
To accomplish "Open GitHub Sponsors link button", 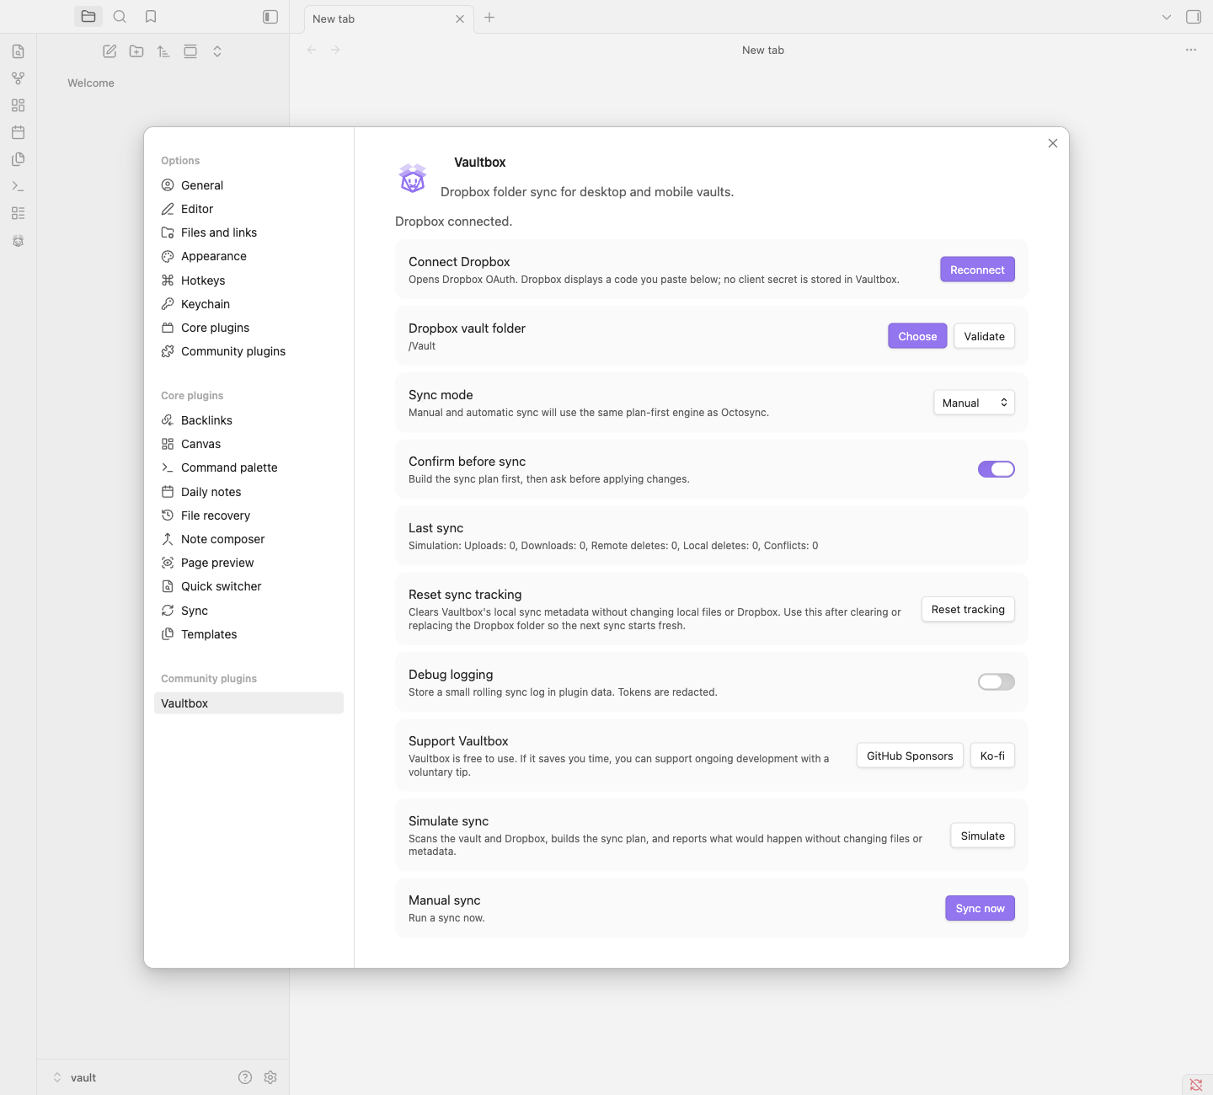I will tap(910, 756).
